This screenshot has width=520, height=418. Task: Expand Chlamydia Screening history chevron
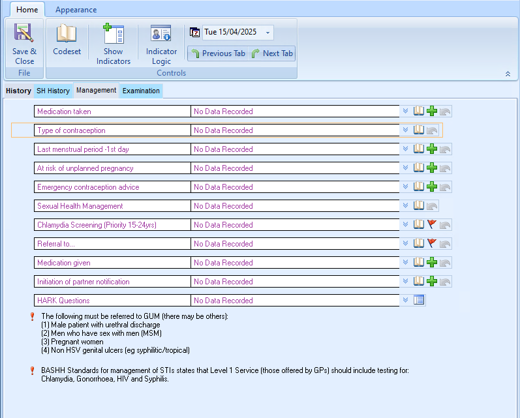pyautogui.click(x=405, y=224)
